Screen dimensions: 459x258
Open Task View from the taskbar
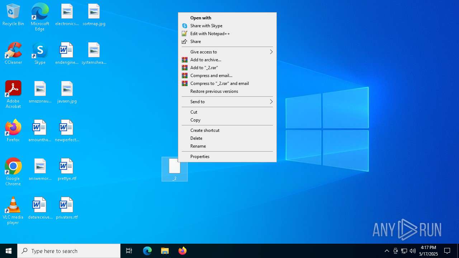[x=129, y=251]
